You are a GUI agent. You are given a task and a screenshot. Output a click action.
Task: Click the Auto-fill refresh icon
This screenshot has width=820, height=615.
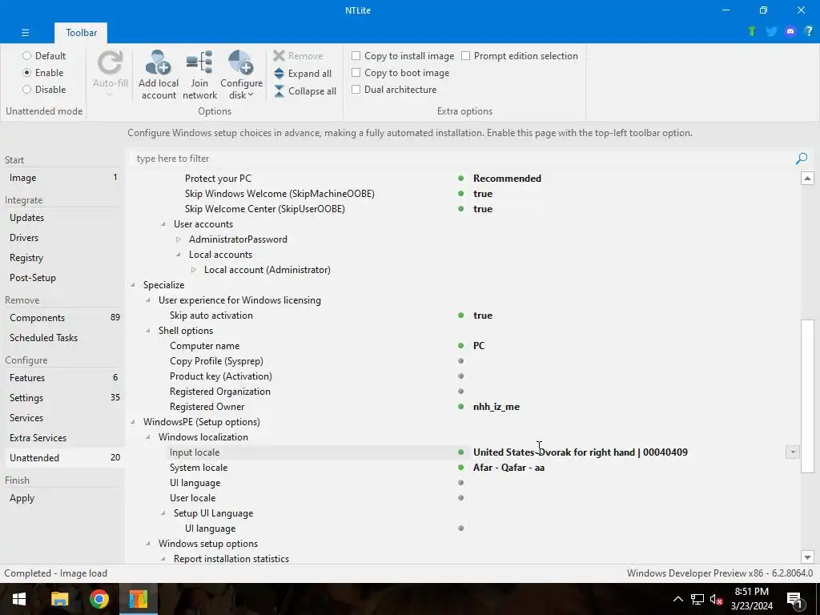point(110,62)
